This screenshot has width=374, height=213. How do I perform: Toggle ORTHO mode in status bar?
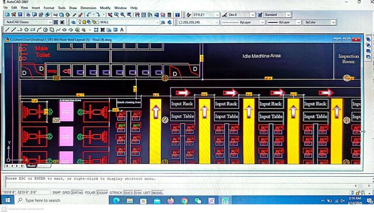[x=77, y=193]
